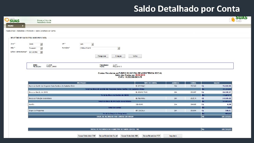Image resolution: width=254 pixels, height=143 pixels.
Task: Generate the XML report
Action: (130, 136)
